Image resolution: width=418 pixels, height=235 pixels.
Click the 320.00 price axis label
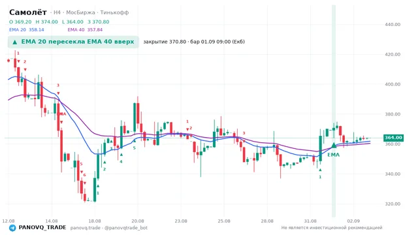point(393,204)
